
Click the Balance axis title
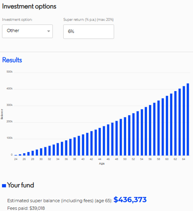[x=2, y=114]
